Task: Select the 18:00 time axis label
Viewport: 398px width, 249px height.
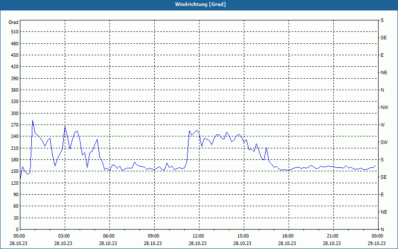Action: coord(288,236)
